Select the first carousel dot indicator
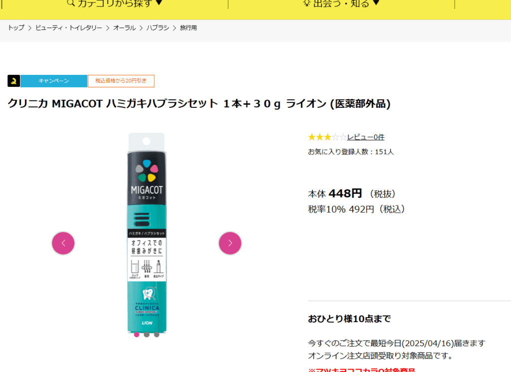Screen dimensions: 511x372 [x=137, y=335]
